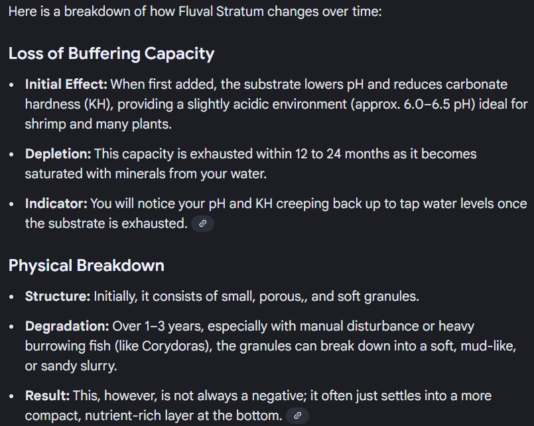Click the bold "Structure:" label
This screenshot has height=426, width=534.
(x=58, y=296)
